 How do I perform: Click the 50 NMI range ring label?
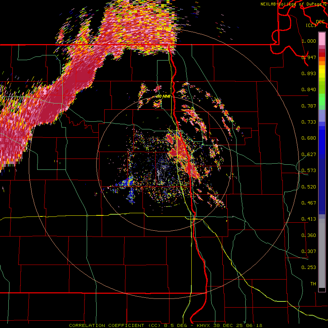(x=164, y=96)
